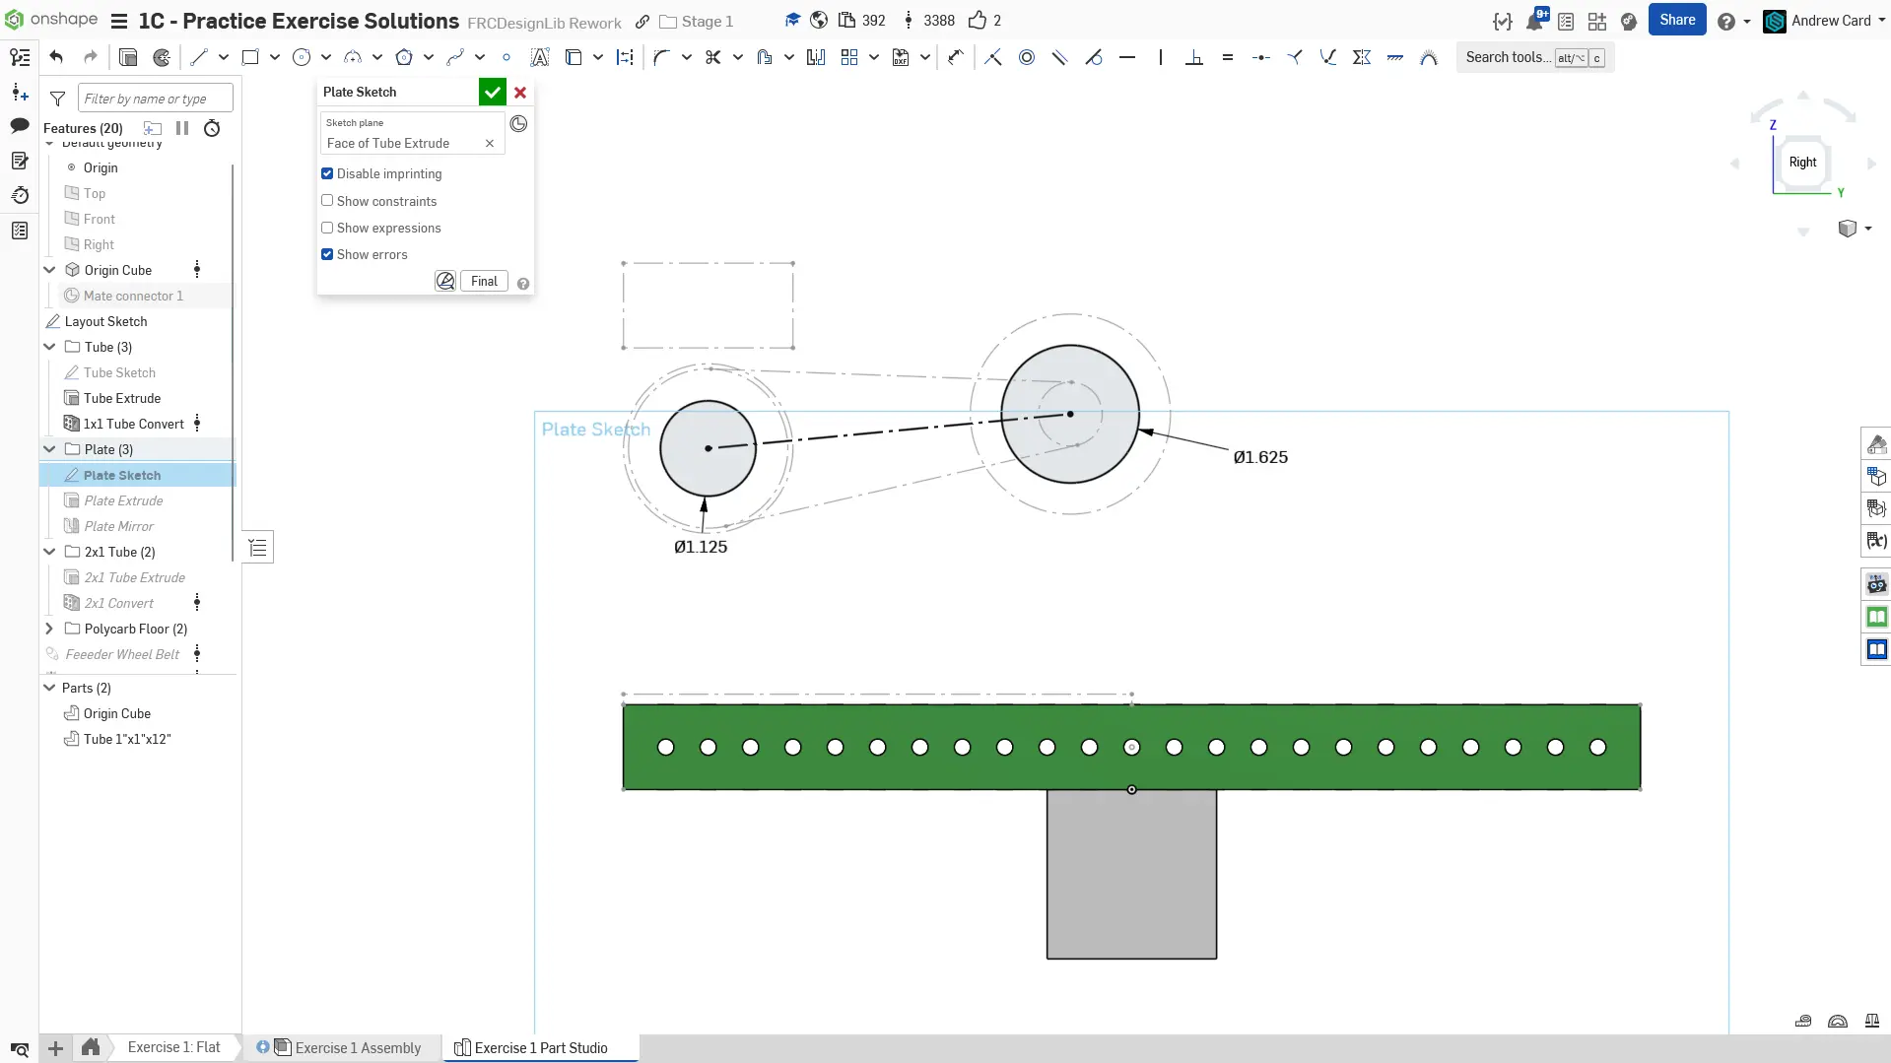Switch to Exercise 1: Flat tab

(x=173, y=1047)
